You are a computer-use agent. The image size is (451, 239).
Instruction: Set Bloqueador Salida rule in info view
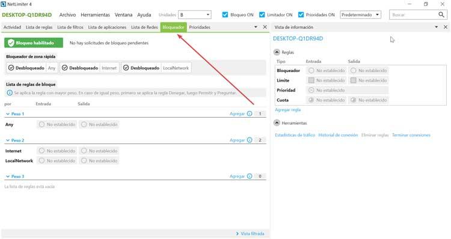tap(369, 70)
